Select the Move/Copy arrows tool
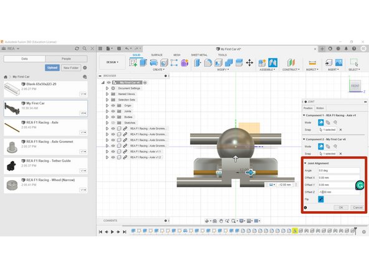This screenshot has height=276, width=369. tap(249, 63)
